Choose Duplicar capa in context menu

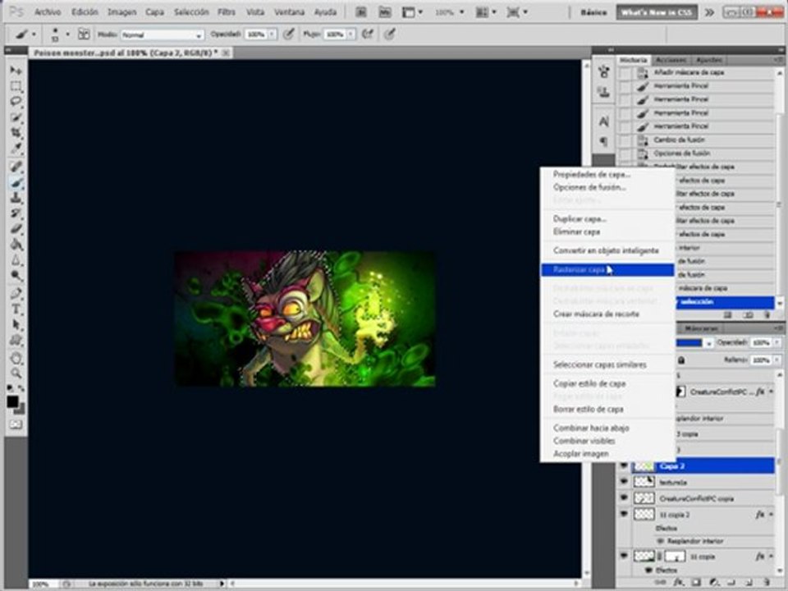pos(607,218)
